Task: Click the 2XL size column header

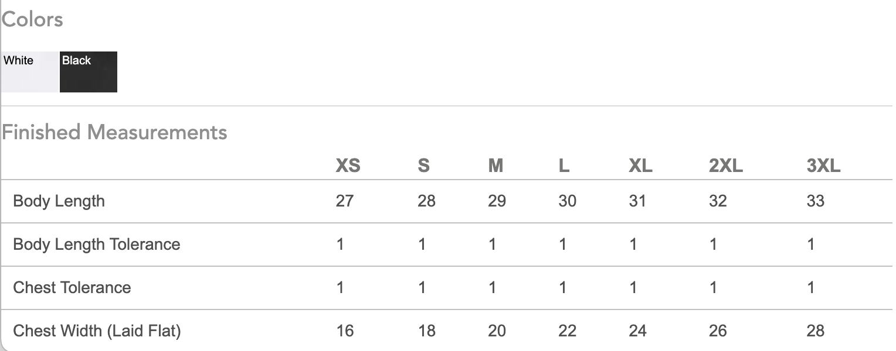Action: tap(726, 166)
